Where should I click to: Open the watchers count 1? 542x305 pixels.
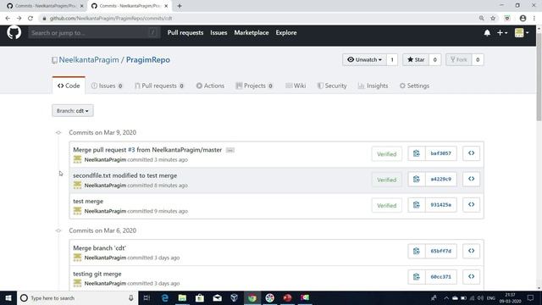(392, 59)
